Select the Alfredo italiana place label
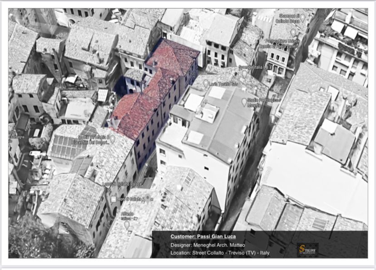The width and height of the screenshot is (376, 270). coord(129,216)
